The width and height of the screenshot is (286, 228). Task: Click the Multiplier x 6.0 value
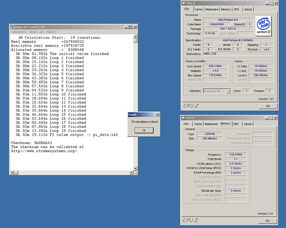click(x=215, y=71)
